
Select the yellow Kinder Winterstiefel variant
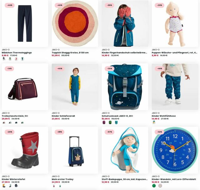click(4, 186)
